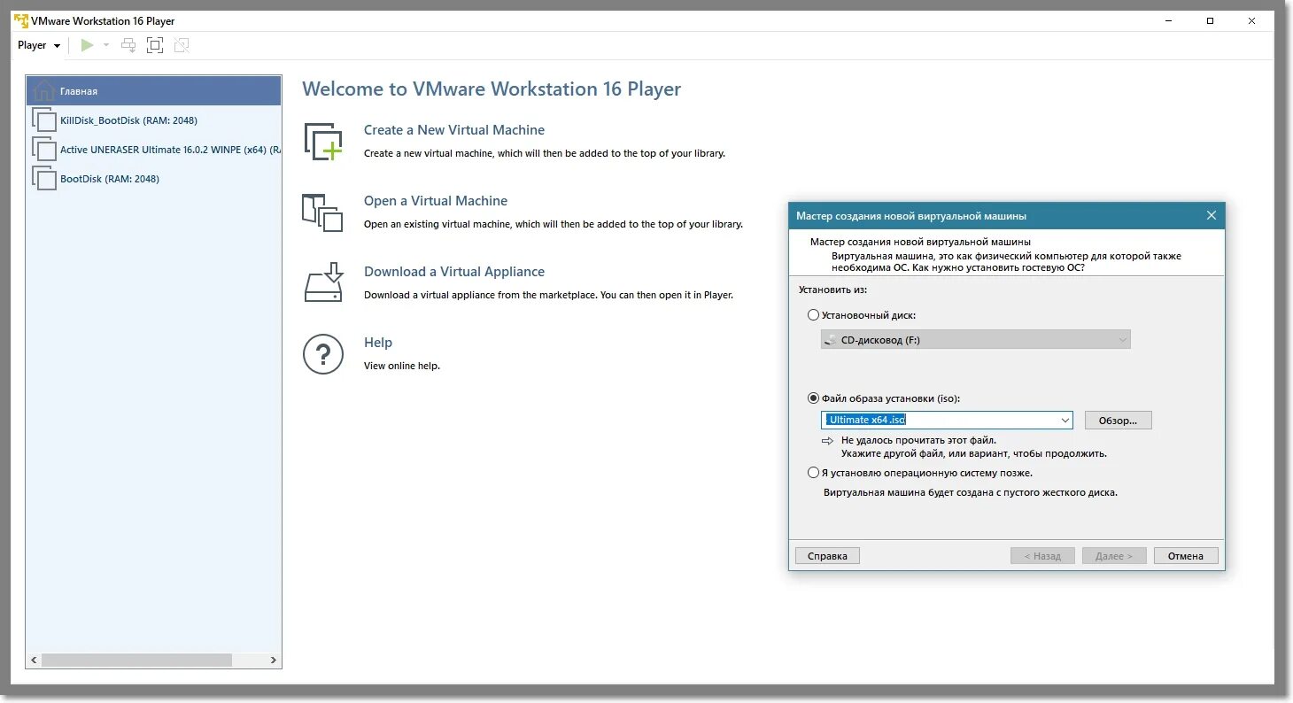This screenshot has width=1293, height=703.
Task: Select Active UNERASER Ultimate virtual machine
Action: pos(154,150)
